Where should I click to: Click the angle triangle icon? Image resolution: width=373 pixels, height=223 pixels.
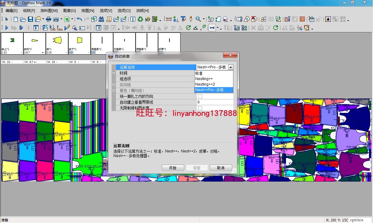coord(195,28)
